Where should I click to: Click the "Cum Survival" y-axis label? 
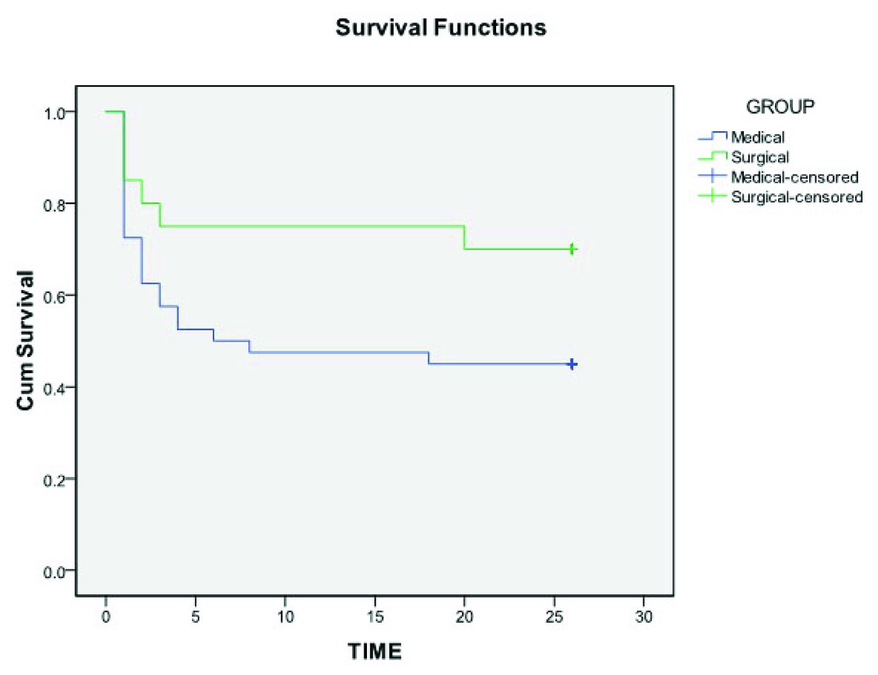click(x=25, y=340)
